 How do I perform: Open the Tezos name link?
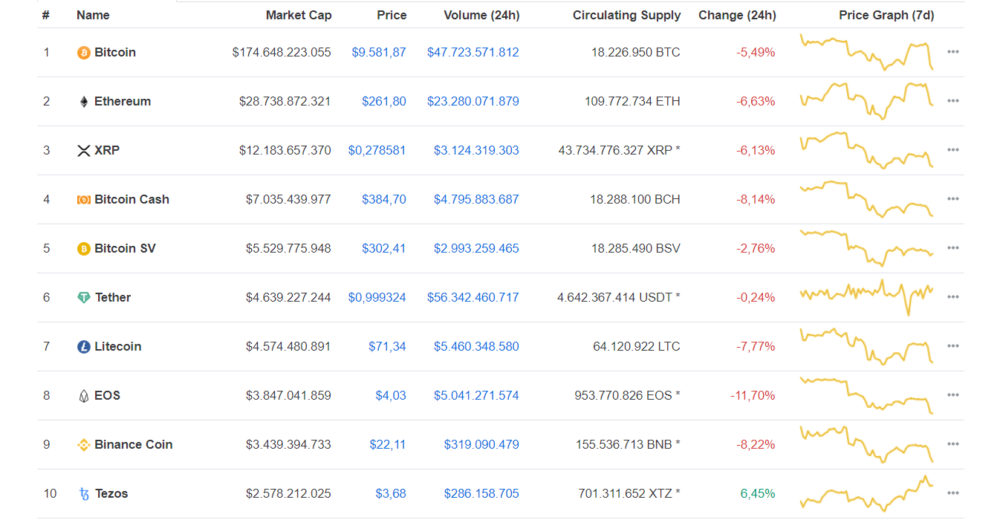pyautogui.click(x=113, y=493)
